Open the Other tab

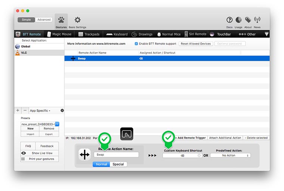point(247,34)
